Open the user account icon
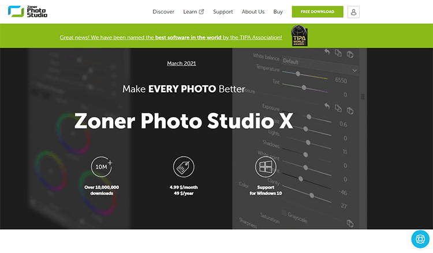Image resolution: width=433 pixels, height=253 pixels. [x=353, y=12]
